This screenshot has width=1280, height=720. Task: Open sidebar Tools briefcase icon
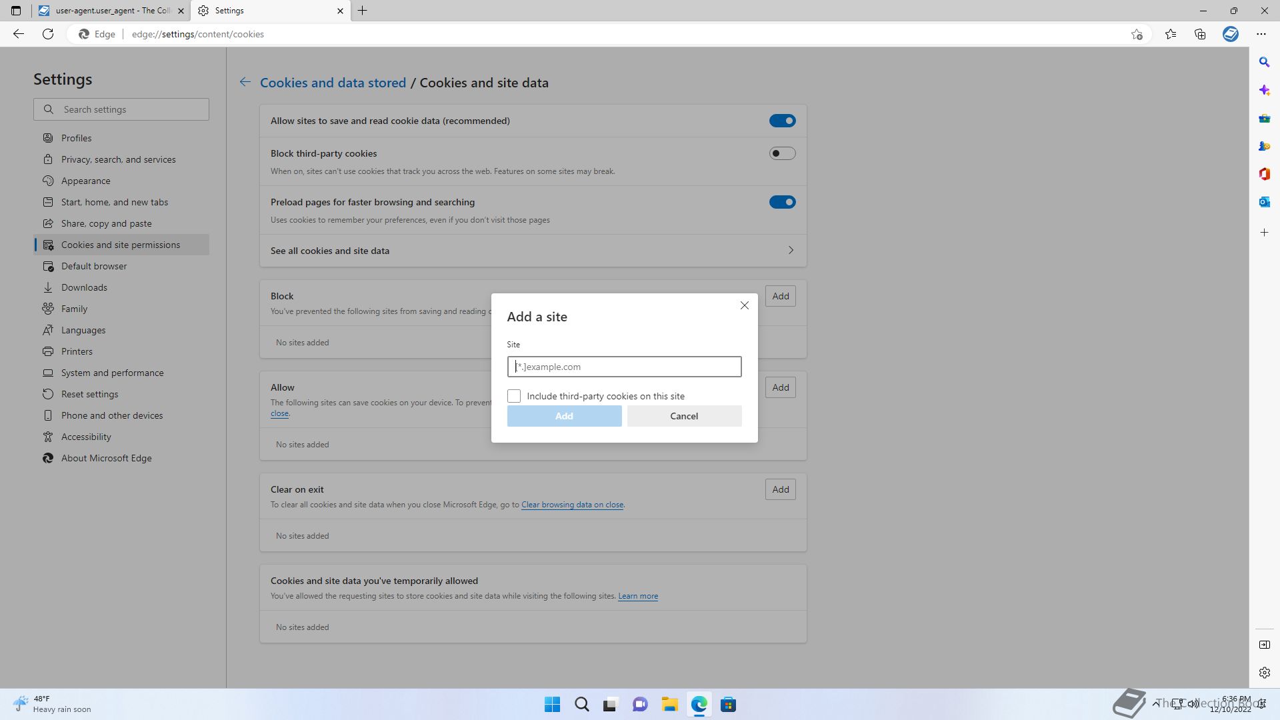pyautogui.click(x=1265, y=118)
